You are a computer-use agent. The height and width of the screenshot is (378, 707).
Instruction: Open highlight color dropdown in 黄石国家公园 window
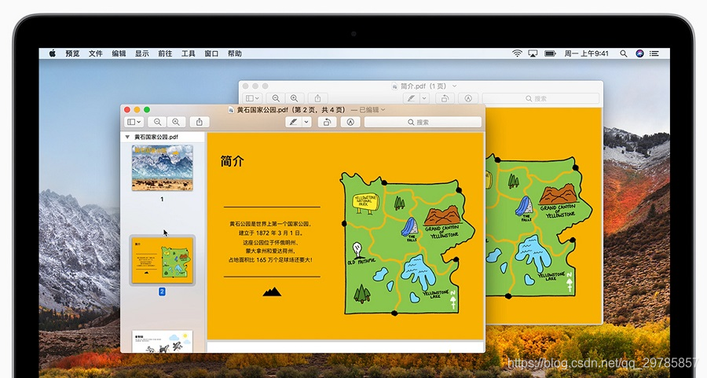tap(306, 122)
